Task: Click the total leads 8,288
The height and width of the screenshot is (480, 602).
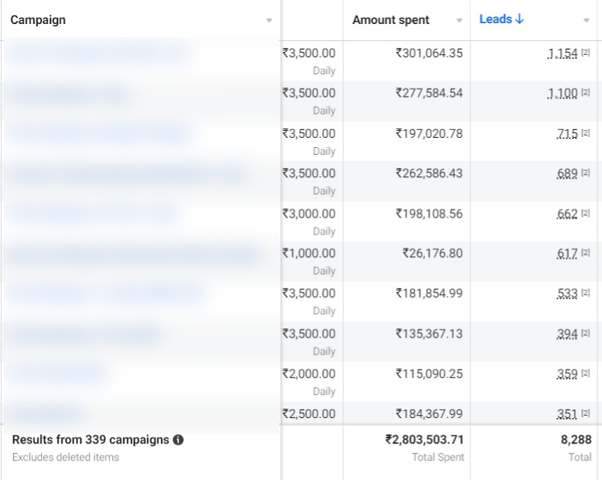Action: (576, 440)
